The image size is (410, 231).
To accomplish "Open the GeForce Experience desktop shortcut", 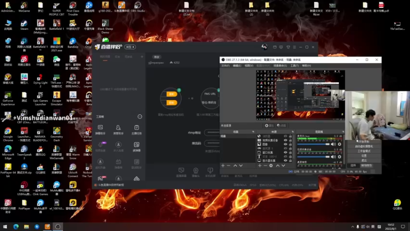I will coord(8,99).
